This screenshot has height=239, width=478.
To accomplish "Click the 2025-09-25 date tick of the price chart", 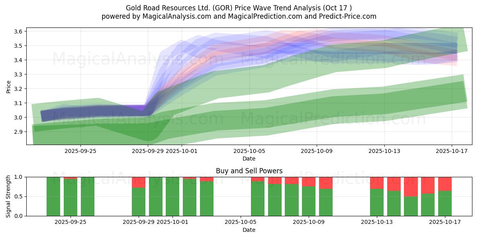I will (80, 151).
